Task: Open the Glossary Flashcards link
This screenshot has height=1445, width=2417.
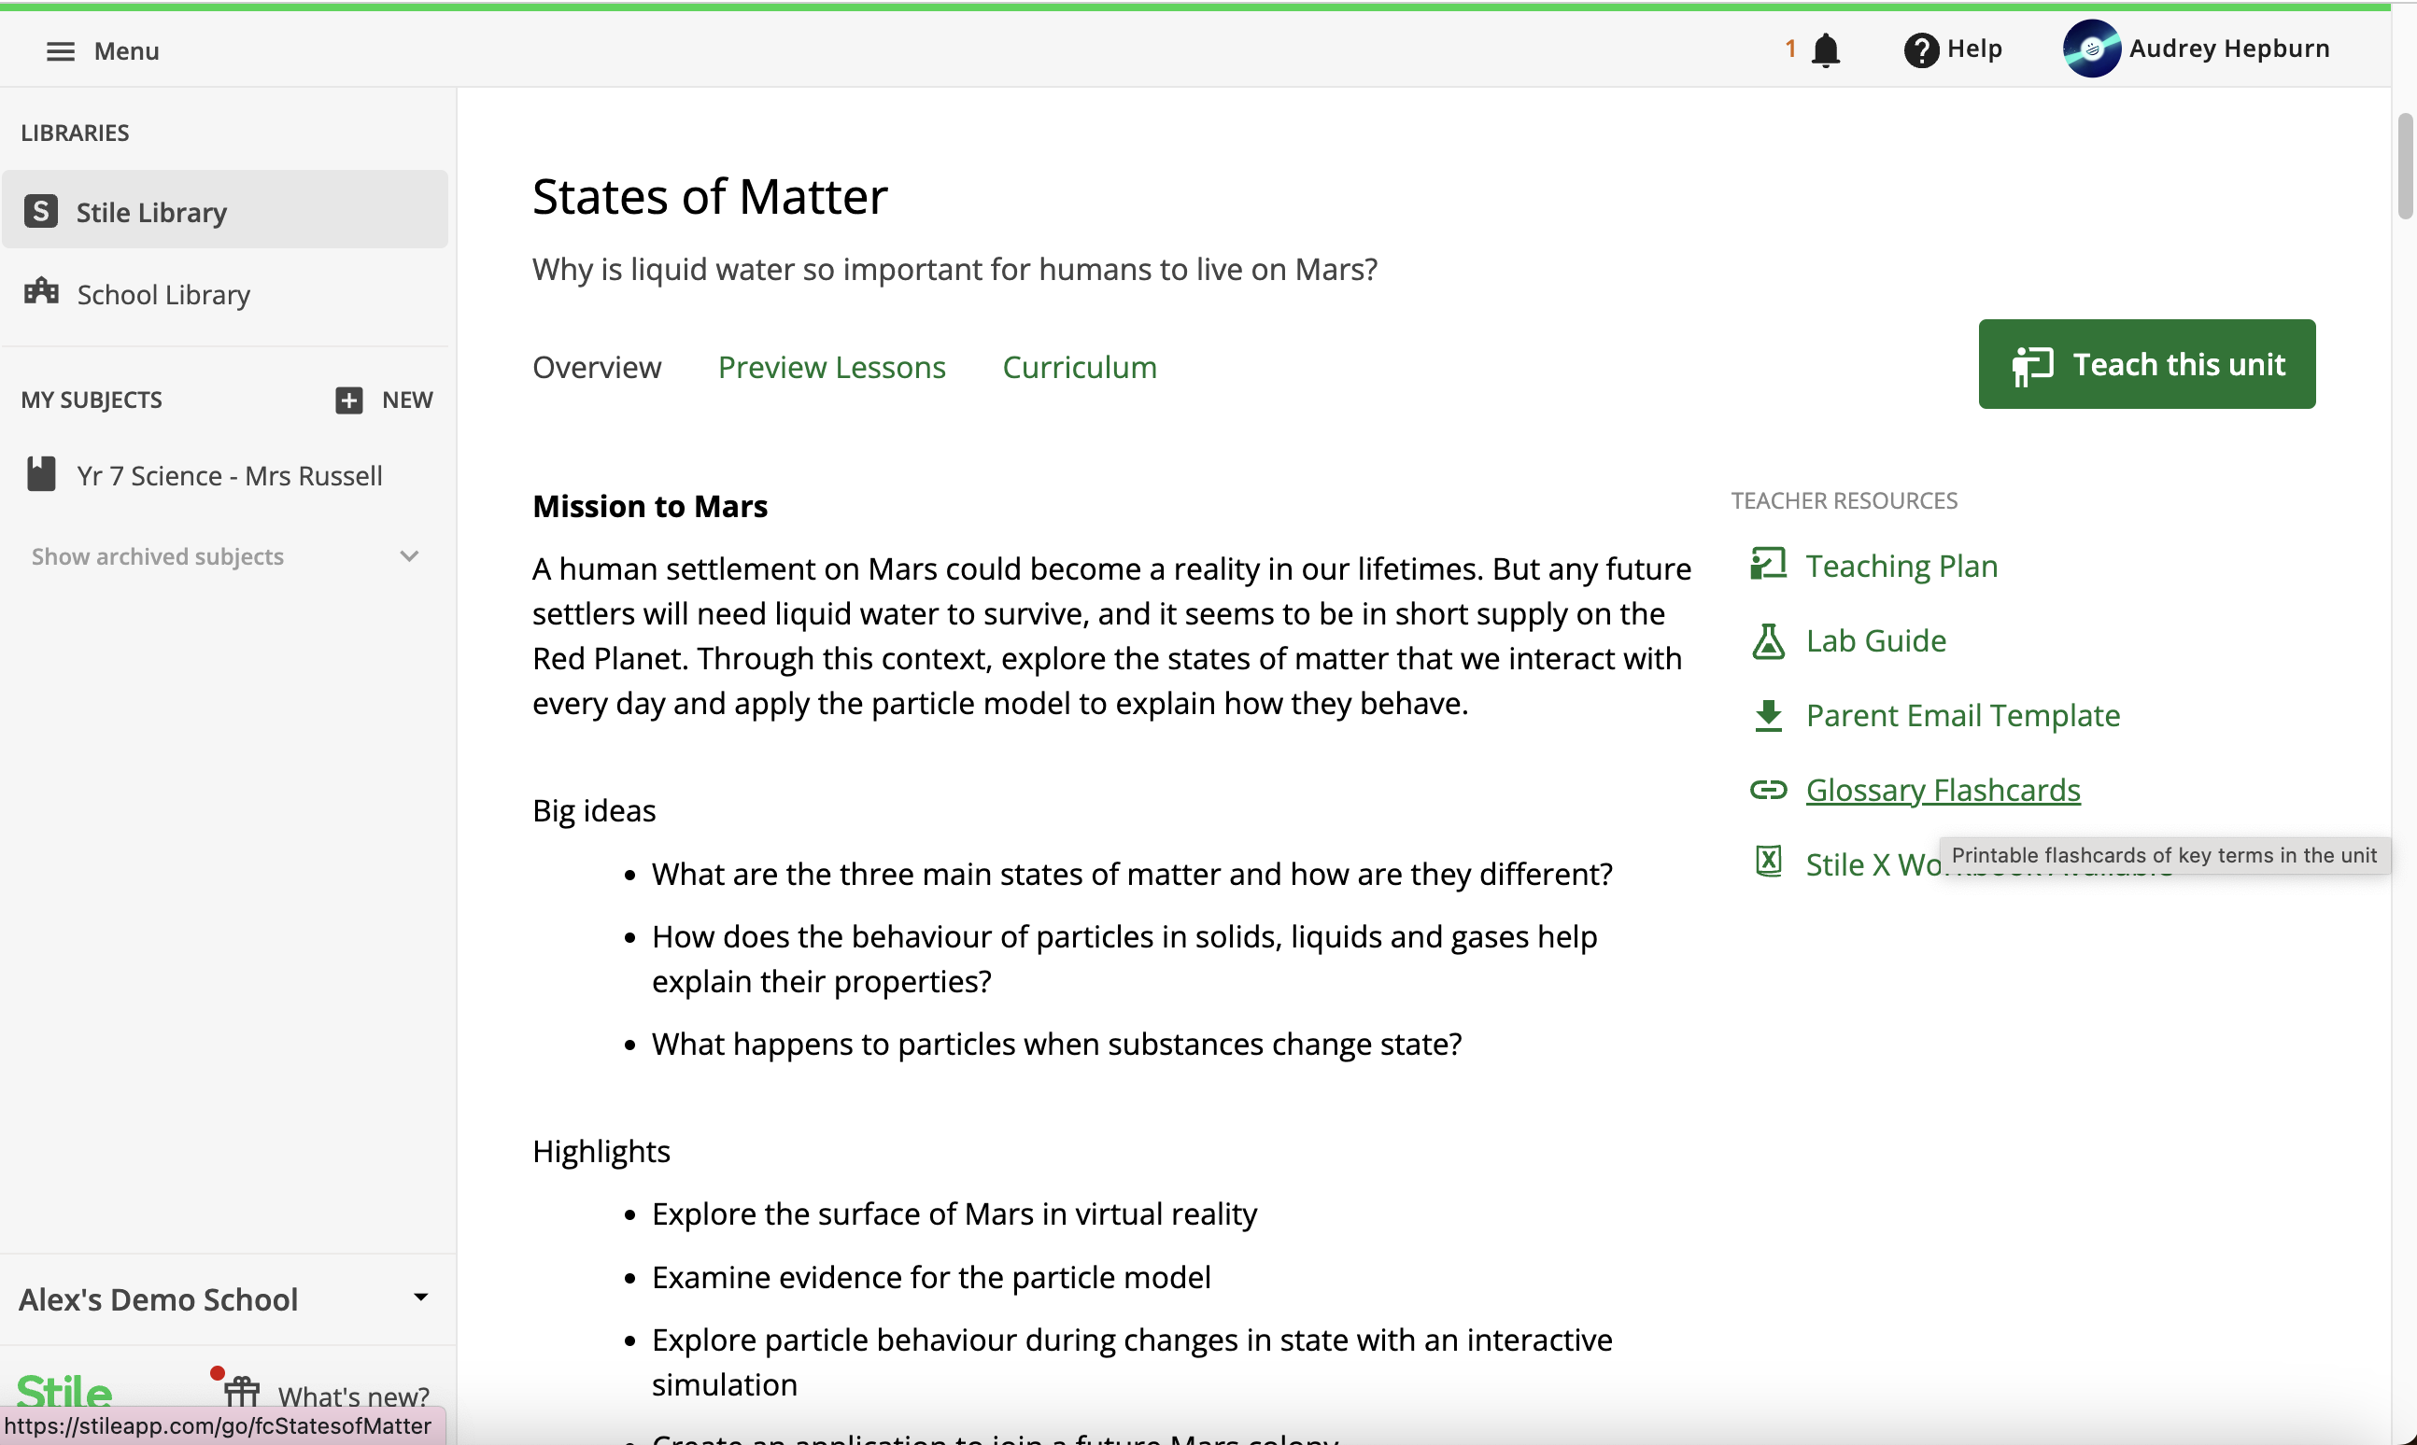Action: [1942, 790]
